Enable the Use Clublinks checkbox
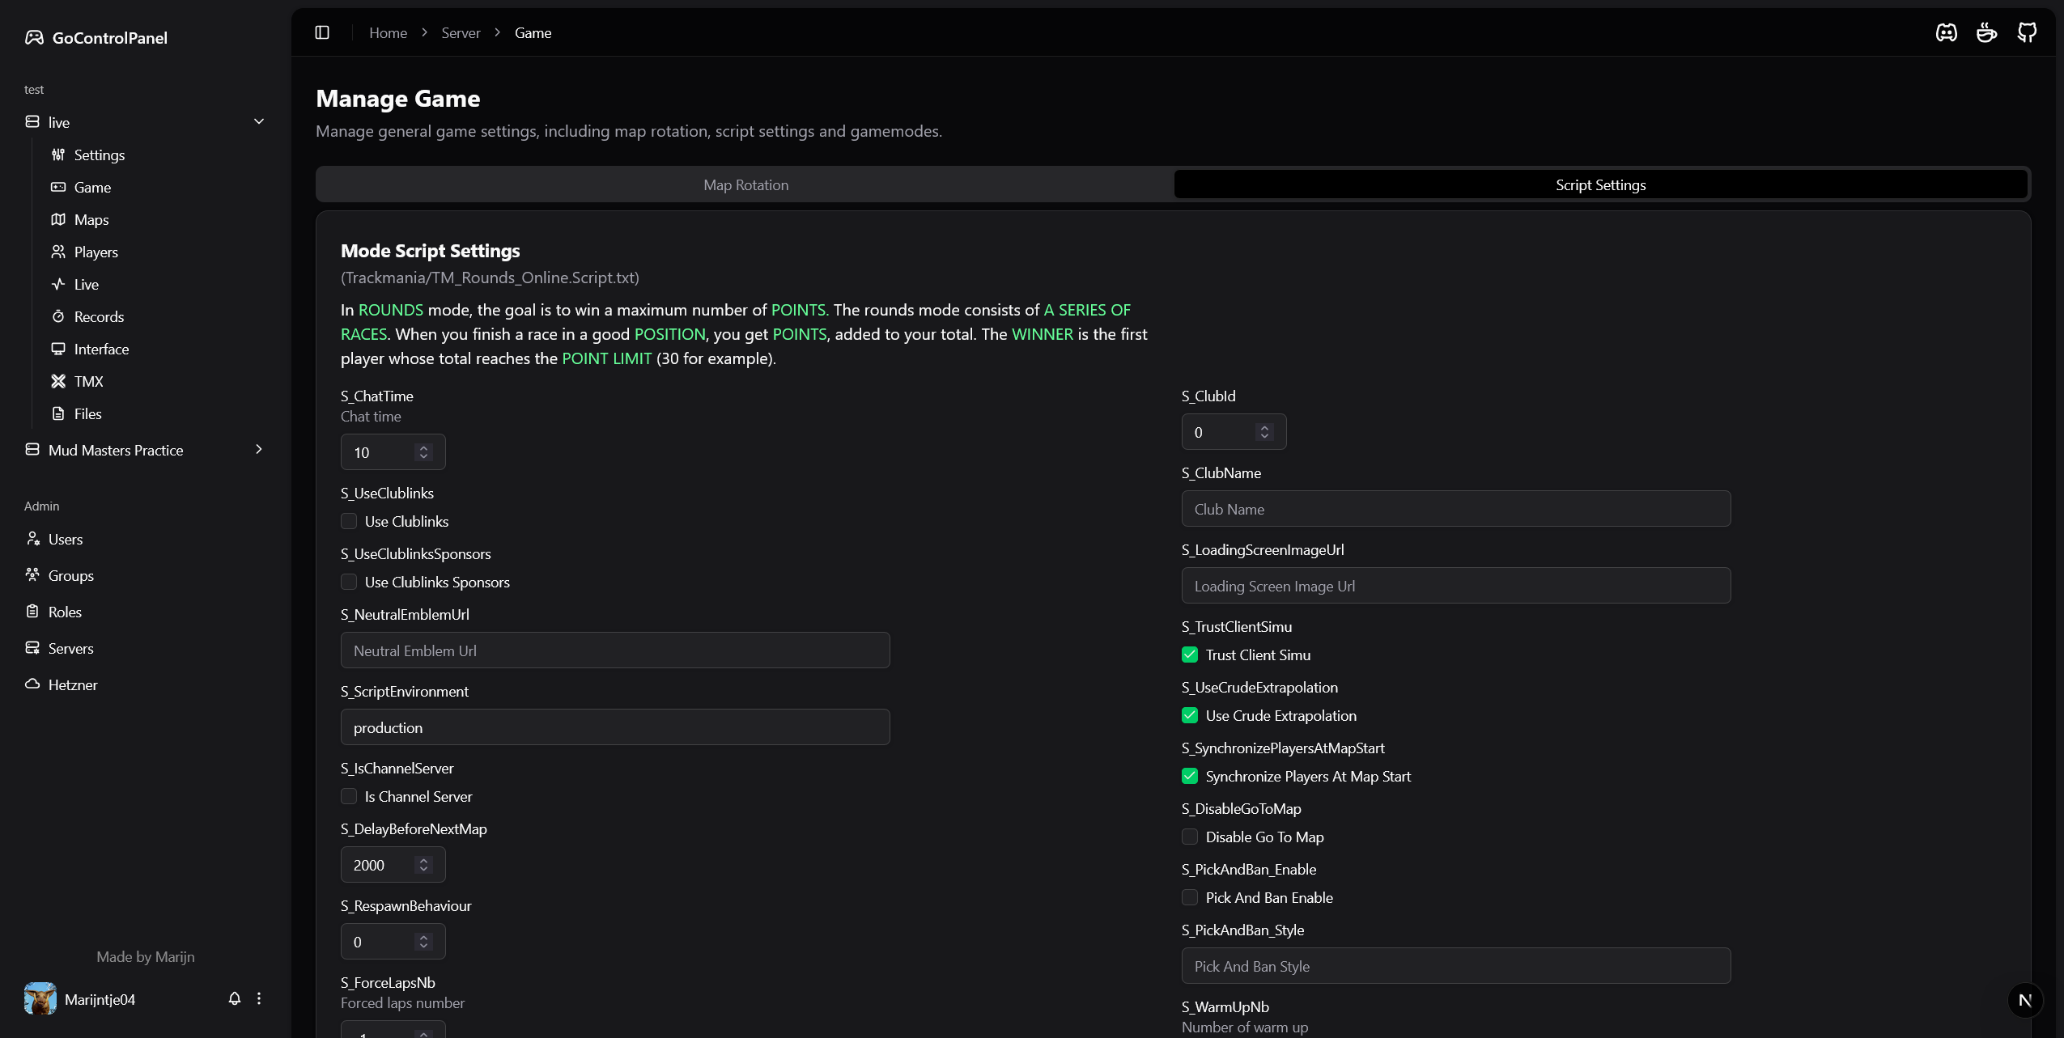This screenshot has height=1038, width=2064. click(349, 521)
